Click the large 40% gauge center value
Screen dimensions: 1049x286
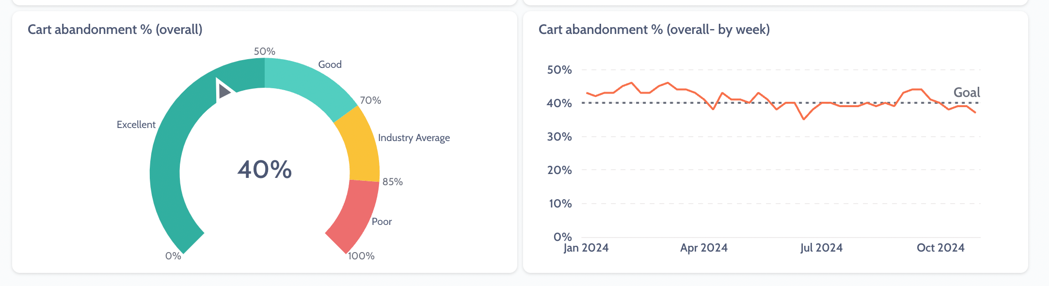[265, 170]
